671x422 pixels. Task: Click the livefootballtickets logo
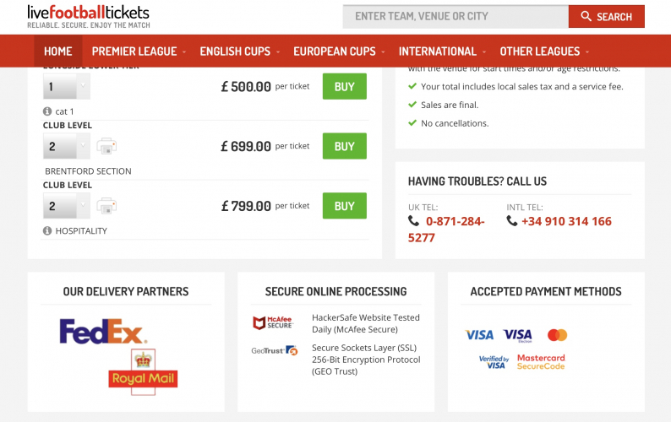pyautogui.click(x=88, y=16)
